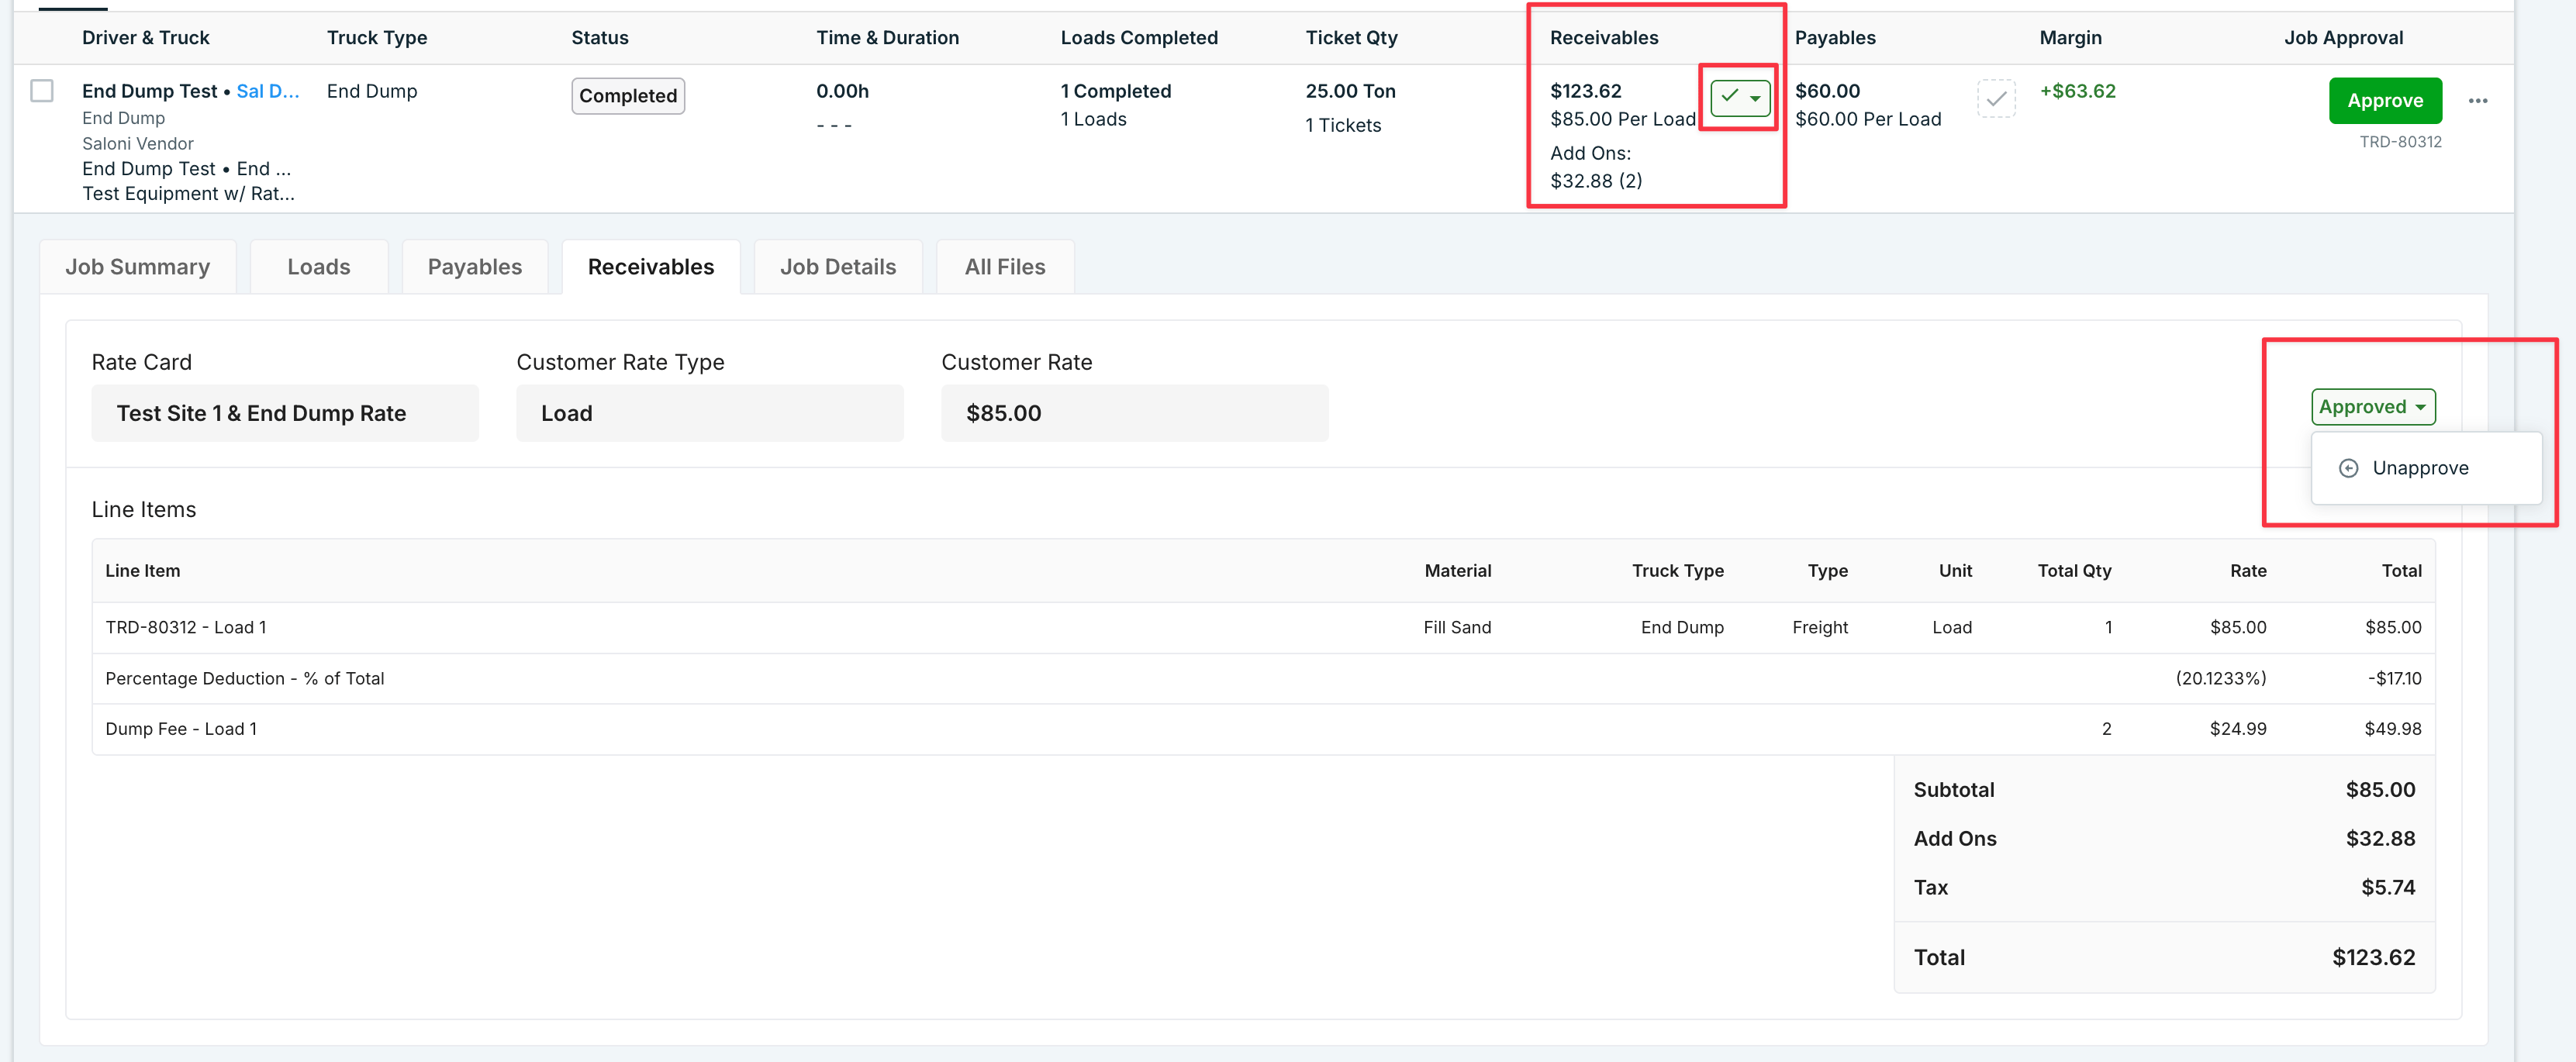Select the Receivables tab
2576x1062 pixels.
pyautogui.click(x=651, y=267)
